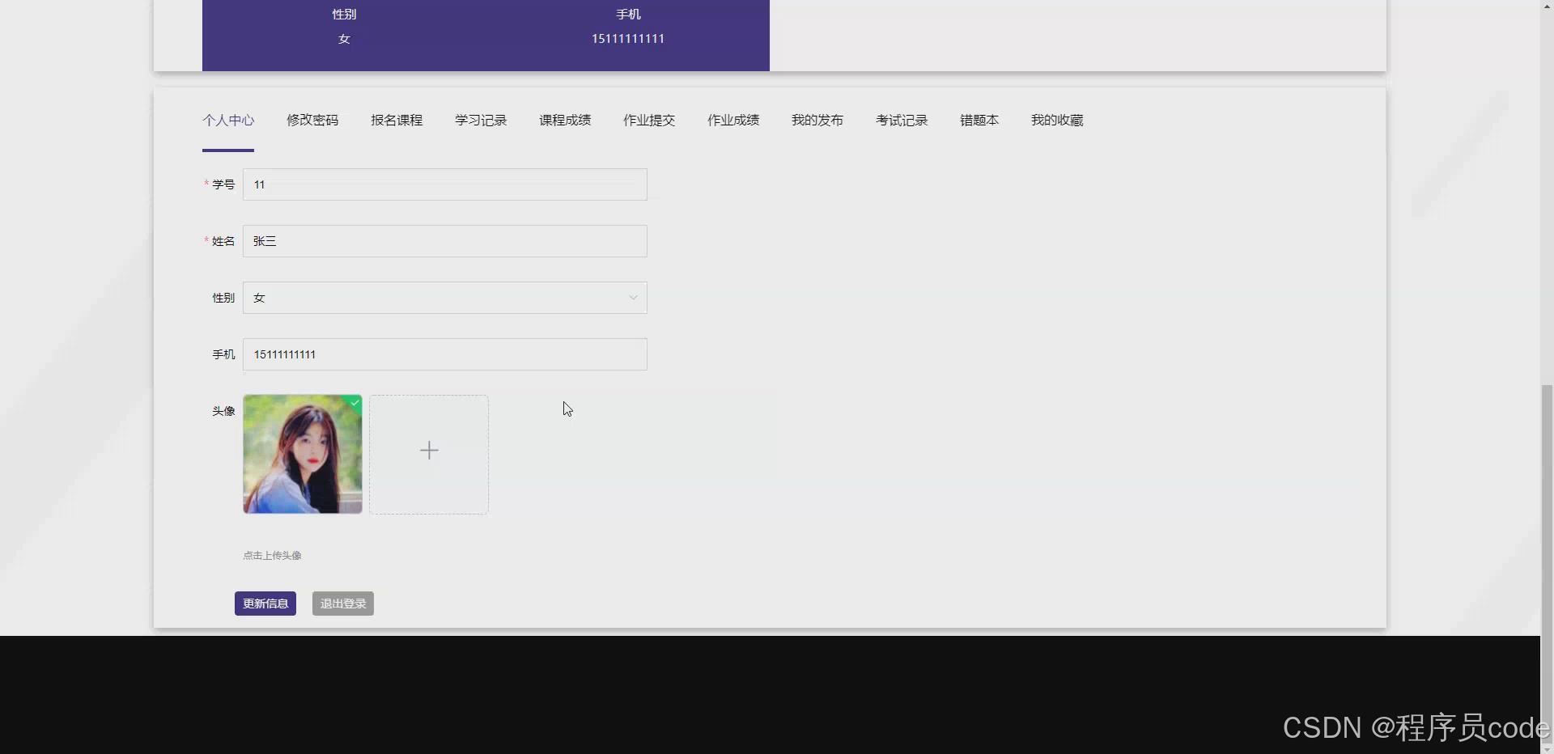Click the 手机 phone number field
Image resolution: width=1554 pixels, height=754 pixels.
[x=445, y=354]
